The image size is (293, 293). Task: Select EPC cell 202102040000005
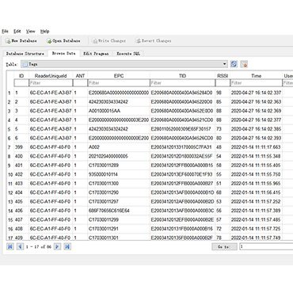point(119,156)
